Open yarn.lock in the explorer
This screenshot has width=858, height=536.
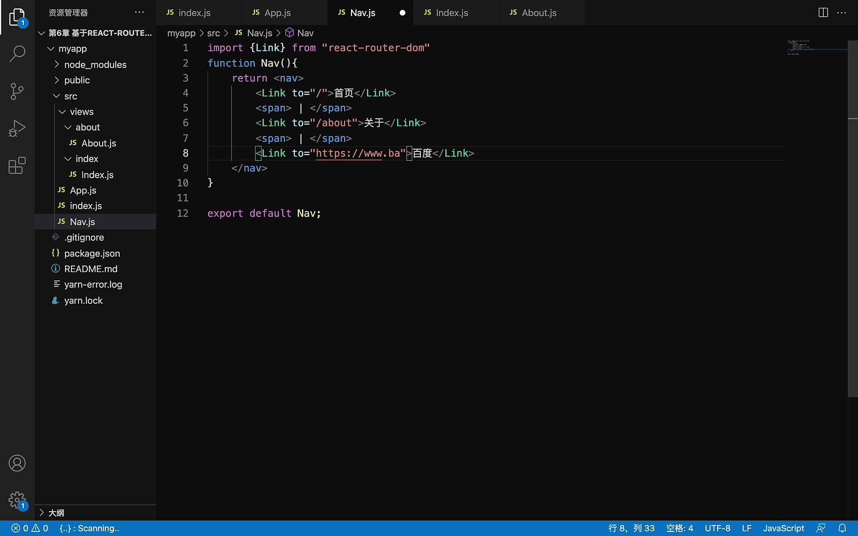point(95,300)
